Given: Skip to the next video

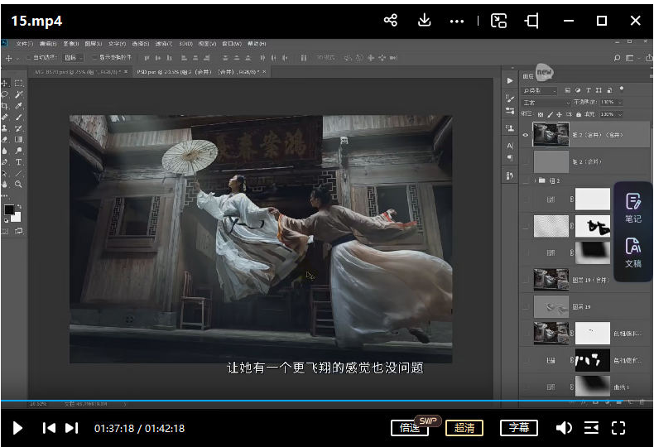Looking at the screenshot, I should (71, 428).
